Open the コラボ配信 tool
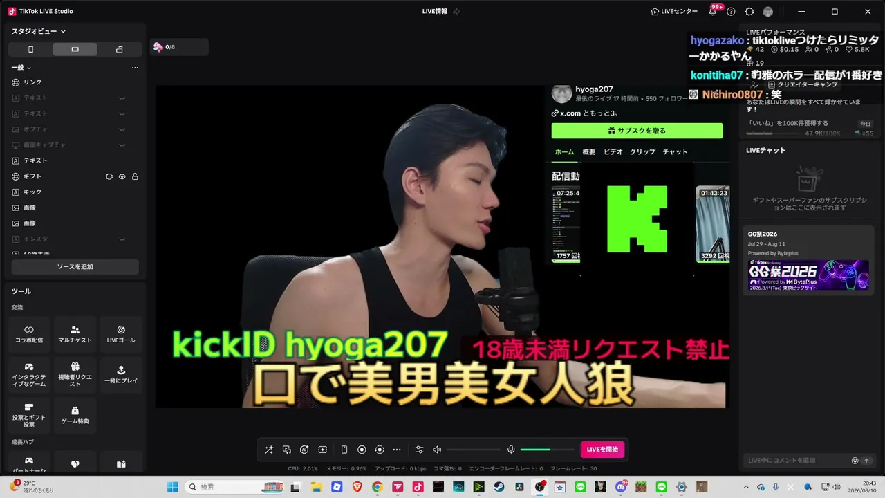This screenshot has width=885, height=498. pyautogui.click(x=29, y=335)
